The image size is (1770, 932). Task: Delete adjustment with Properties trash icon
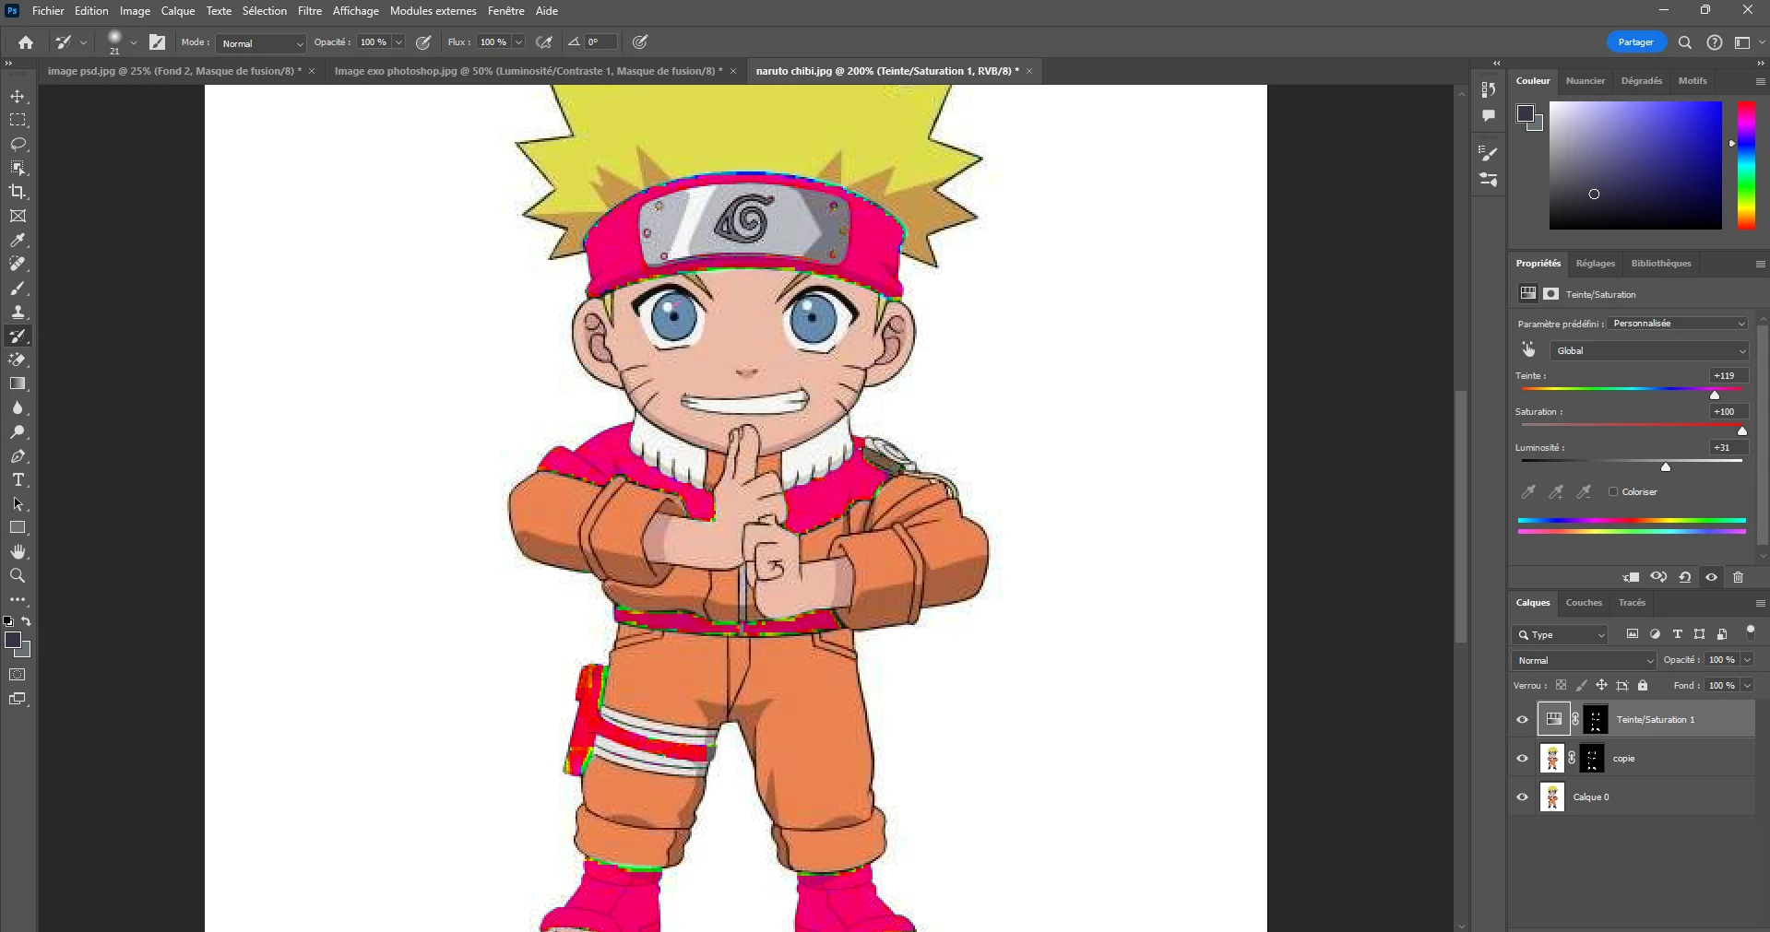click(1739, 577)
